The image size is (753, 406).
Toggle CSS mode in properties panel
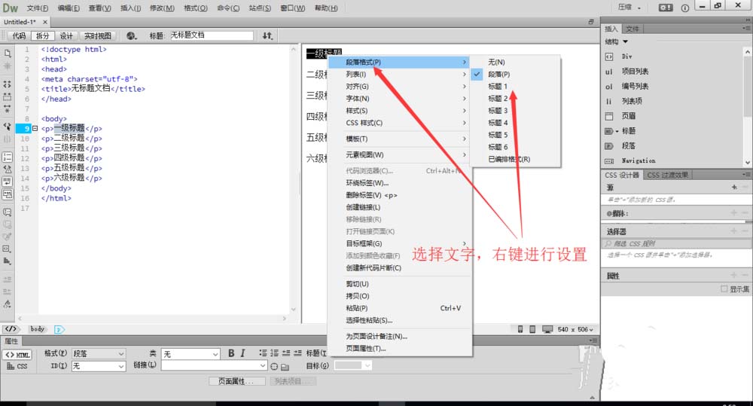pos(17,366)
